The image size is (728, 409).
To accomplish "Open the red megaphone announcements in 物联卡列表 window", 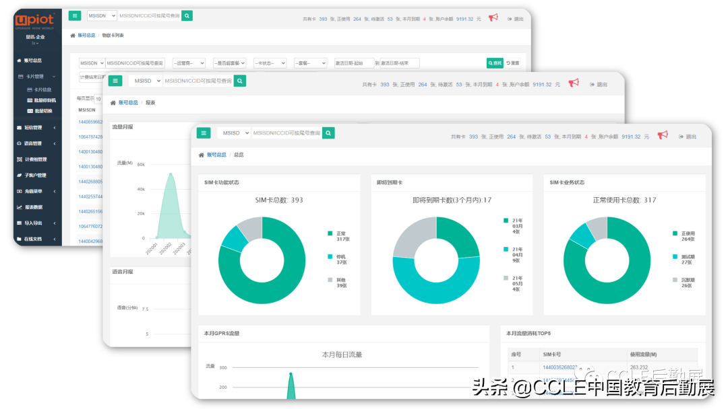I will point(493,17).
